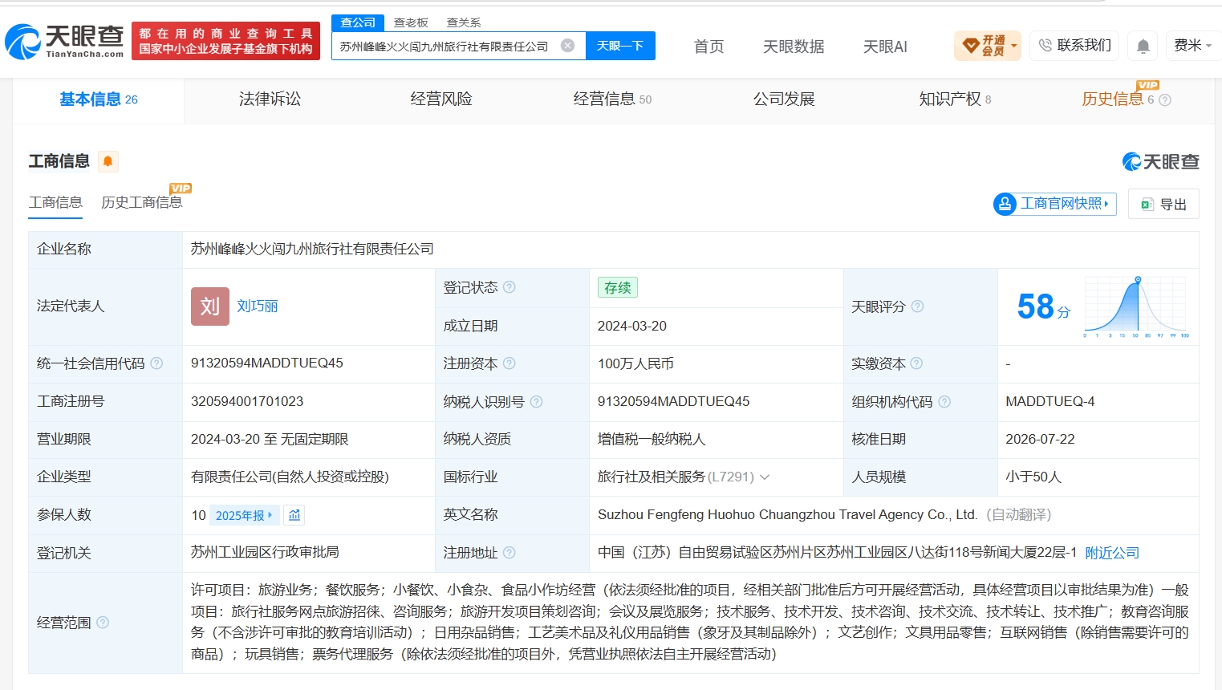Open notifications bell icon in header
1222x690 pixels.
1143,47
